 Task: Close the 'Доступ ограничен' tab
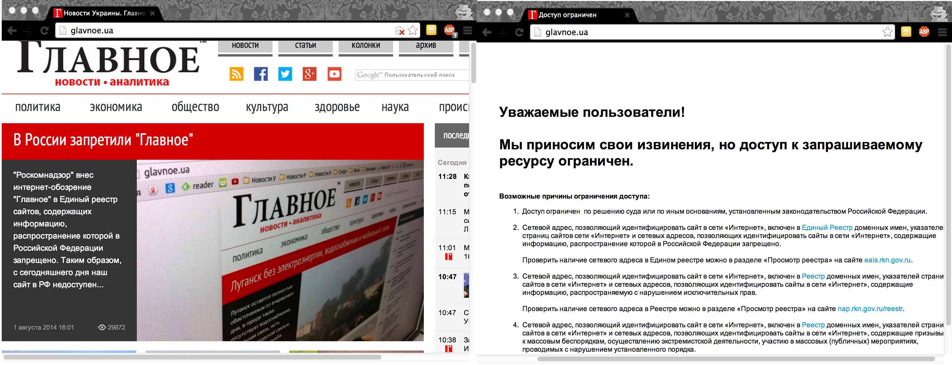[627, 15]
